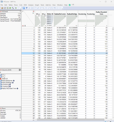Click the Excluded count in Rows panel
This screenshot has width=114, height=122.
pyautogui.click(x=20, y=114)
